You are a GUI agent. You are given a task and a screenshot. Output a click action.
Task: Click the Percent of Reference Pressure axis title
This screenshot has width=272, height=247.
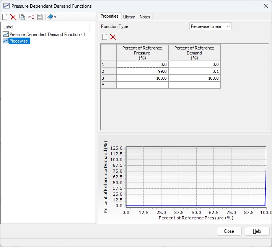(196, 218)
